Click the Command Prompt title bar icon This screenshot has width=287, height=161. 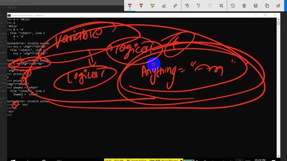coord(9,15)
